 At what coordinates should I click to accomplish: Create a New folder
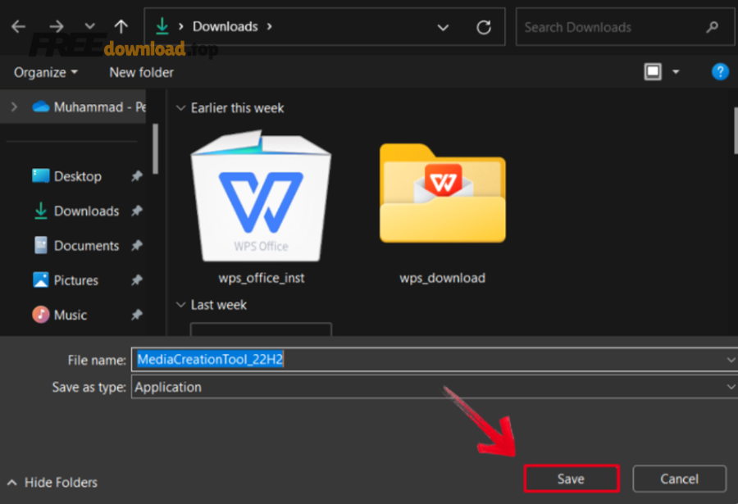pyautogui.click(x=142, y=72)
